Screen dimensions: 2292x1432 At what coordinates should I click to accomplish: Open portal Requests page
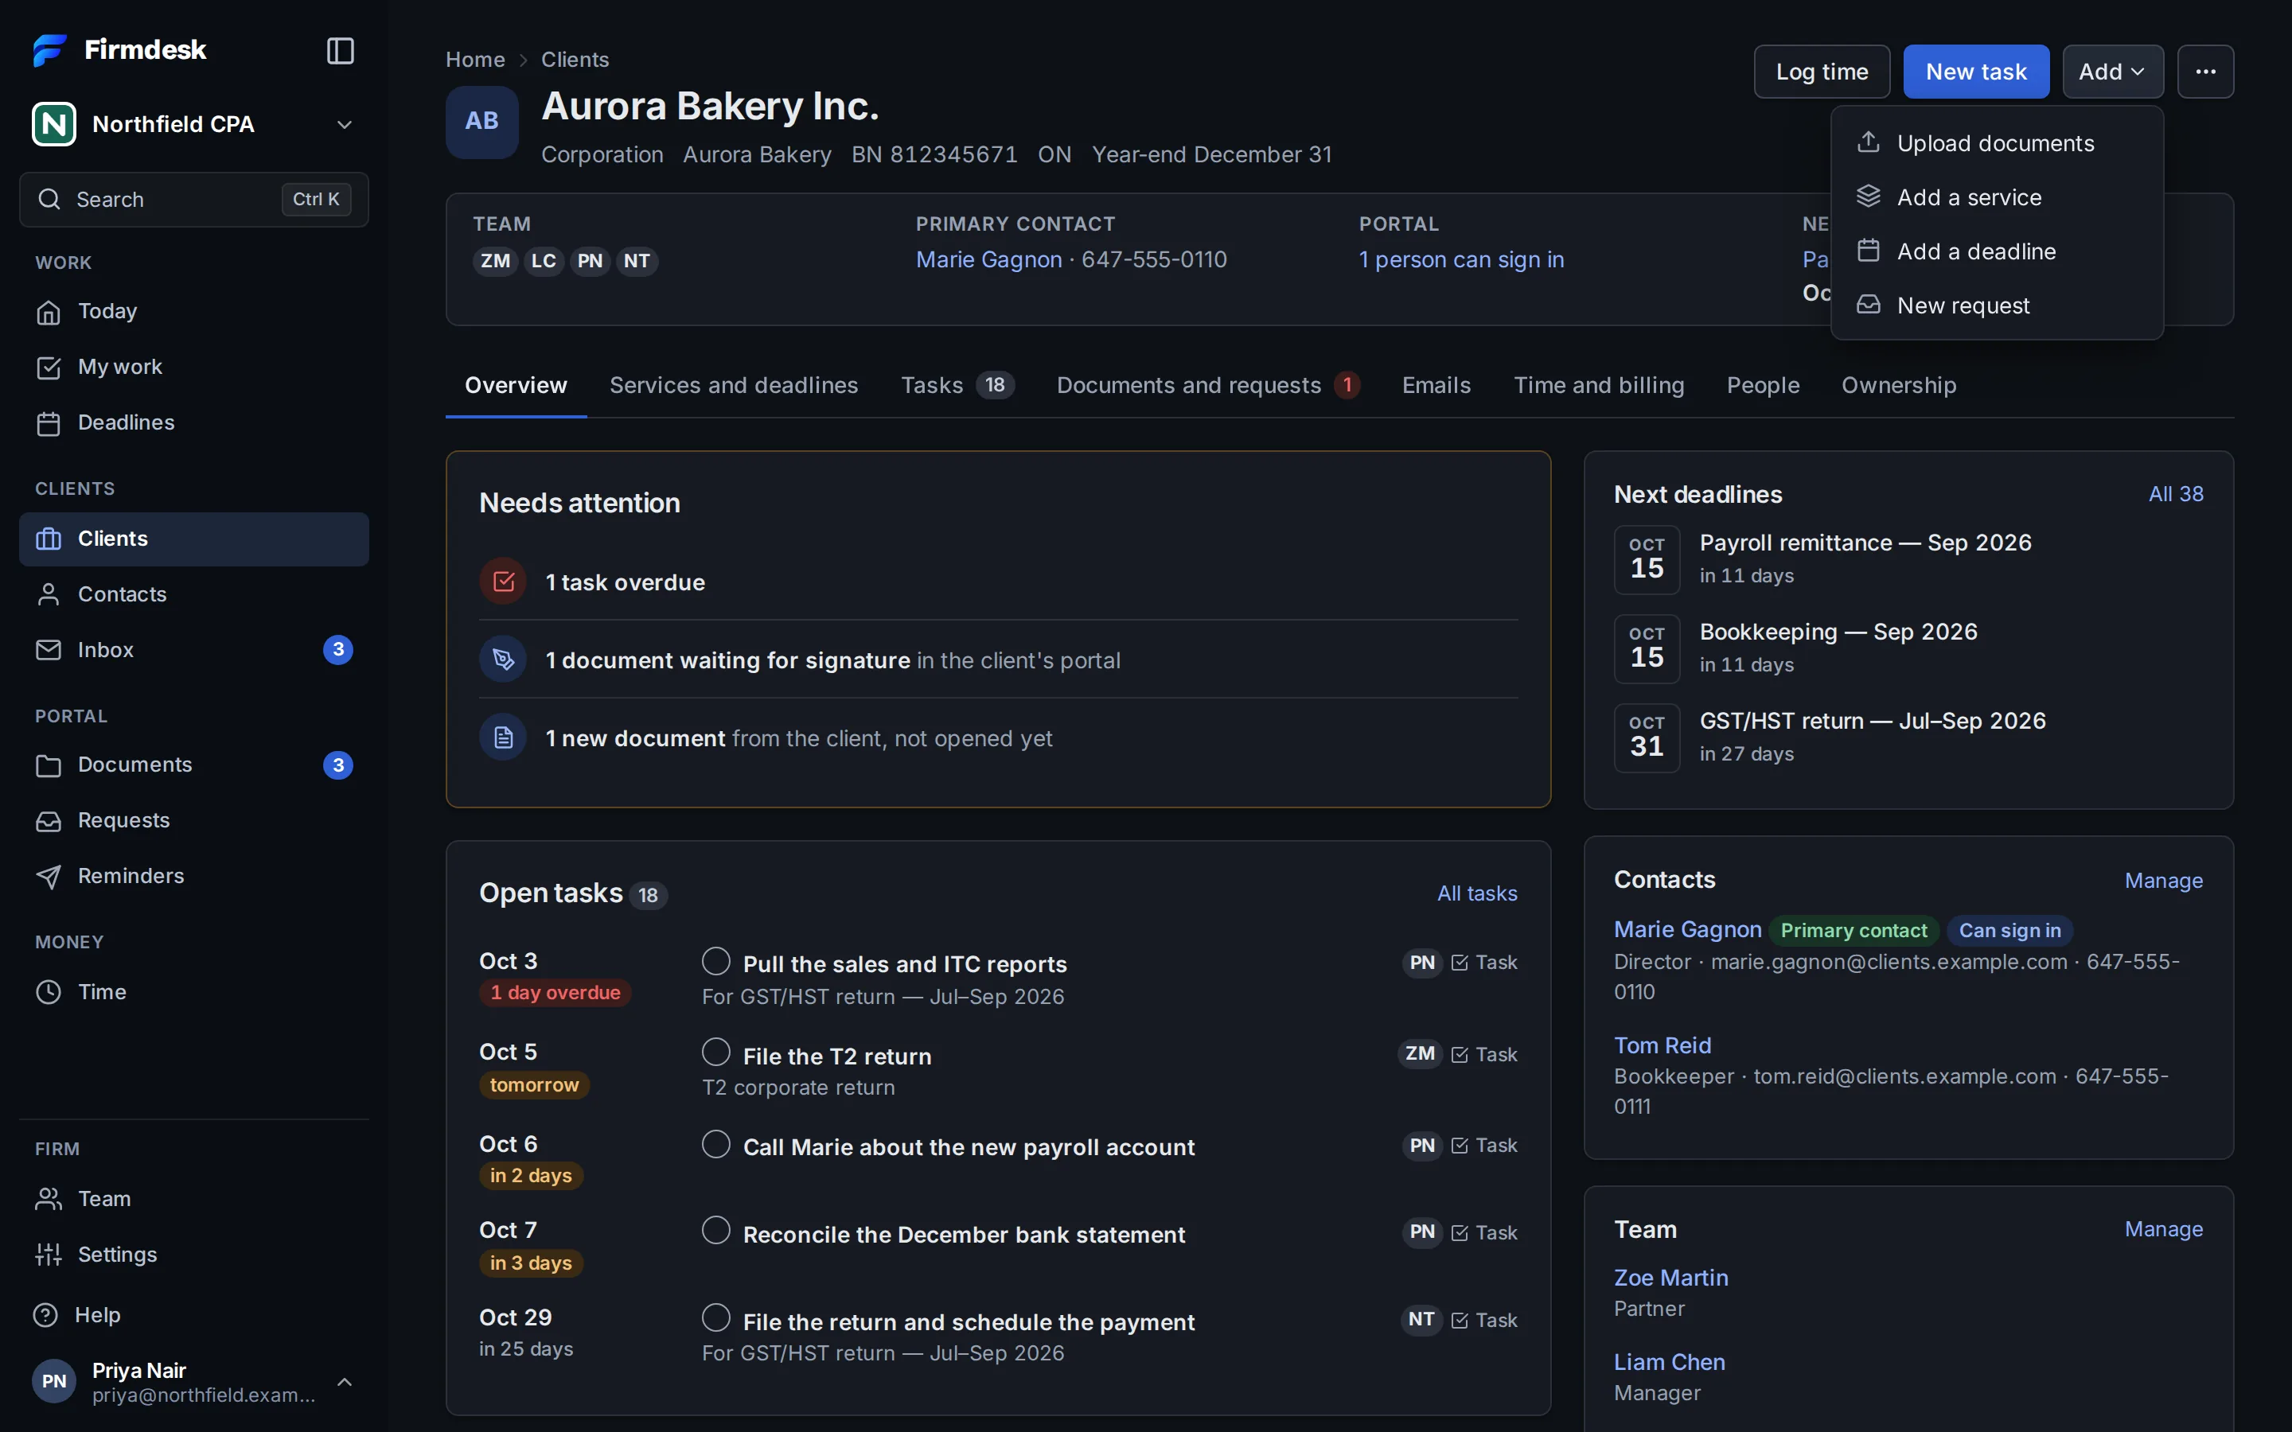coord(193,820)
